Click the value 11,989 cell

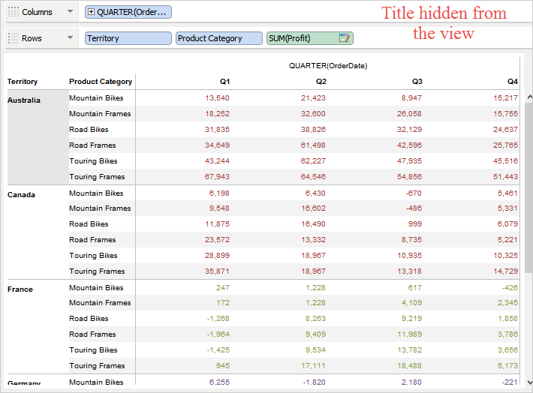point(409,334)
